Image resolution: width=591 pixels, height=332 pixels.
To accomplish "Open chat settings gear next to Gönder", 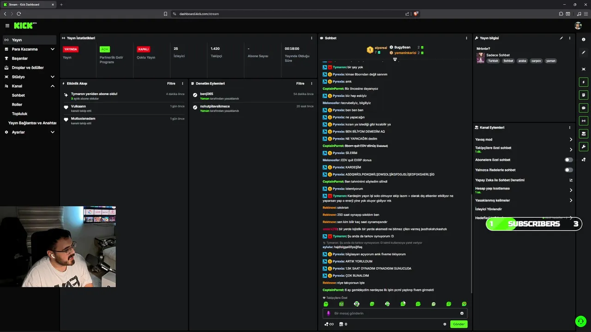I will click(445, 324).
